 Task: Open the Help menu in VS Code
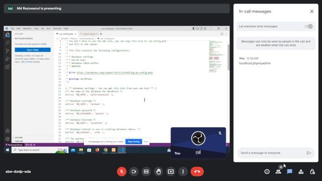[x=66, y=29]
